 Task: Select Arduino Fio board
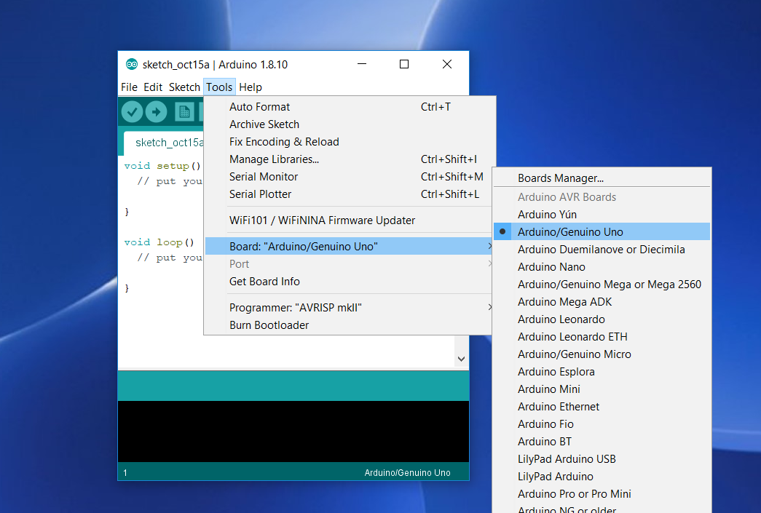coord(602,423)
